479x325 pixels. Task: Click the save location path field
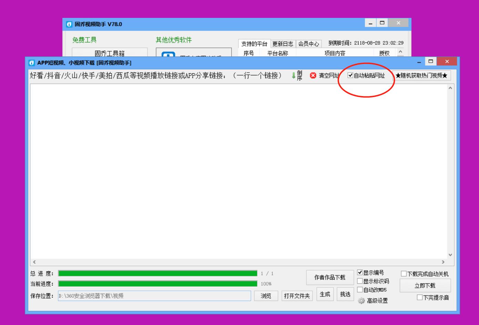click(x=154, y=296)
